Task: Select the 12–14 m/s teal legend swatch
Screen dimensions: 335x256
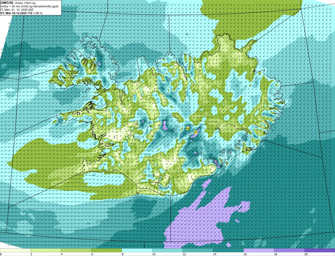Action: click(x=198, y=250)
